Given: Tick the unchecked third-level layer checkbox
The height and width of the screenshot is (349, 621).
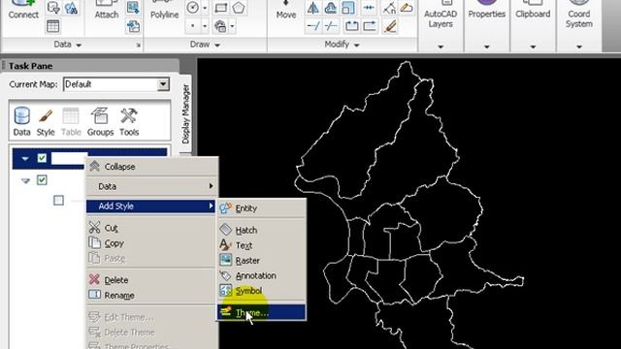Looking at the screenshot, I should tap(58, 201).
